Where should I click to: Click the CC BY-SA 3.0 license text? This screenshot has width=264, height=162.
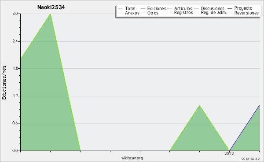point(250,159)
